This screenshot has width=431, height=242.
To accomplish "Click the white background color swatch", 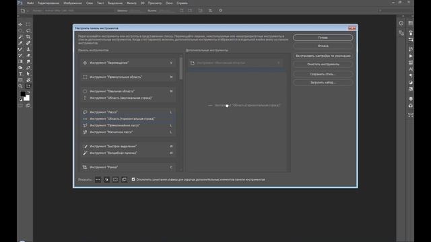I will point(28,99).
